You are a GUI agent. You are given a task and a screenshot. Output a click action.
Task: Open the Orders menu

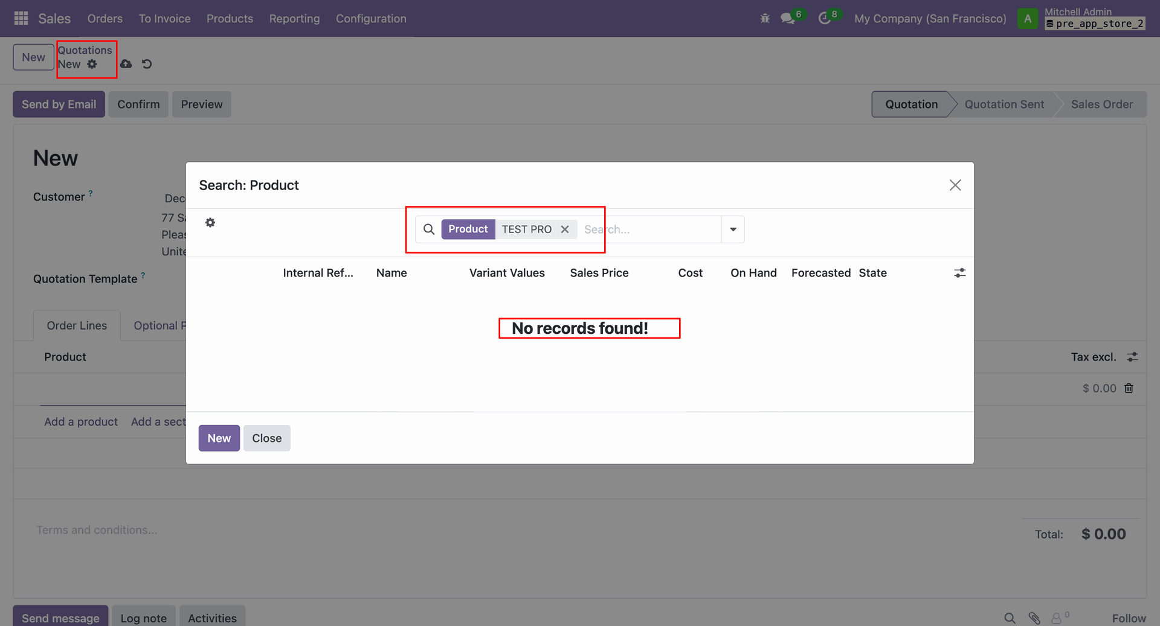tap(105, 19)
